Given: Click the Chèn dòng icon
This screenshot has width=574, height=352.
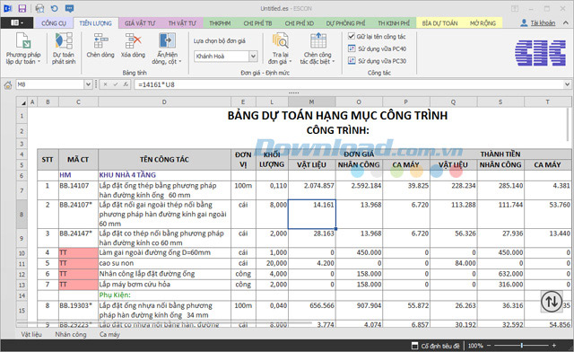Looking at the screenshot, I should tap(100, 46).
